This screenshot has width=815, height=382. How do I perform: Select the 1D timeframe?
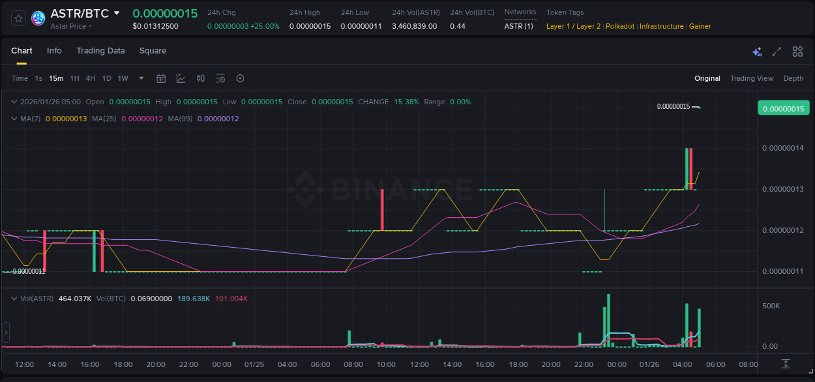coord(106,78)
